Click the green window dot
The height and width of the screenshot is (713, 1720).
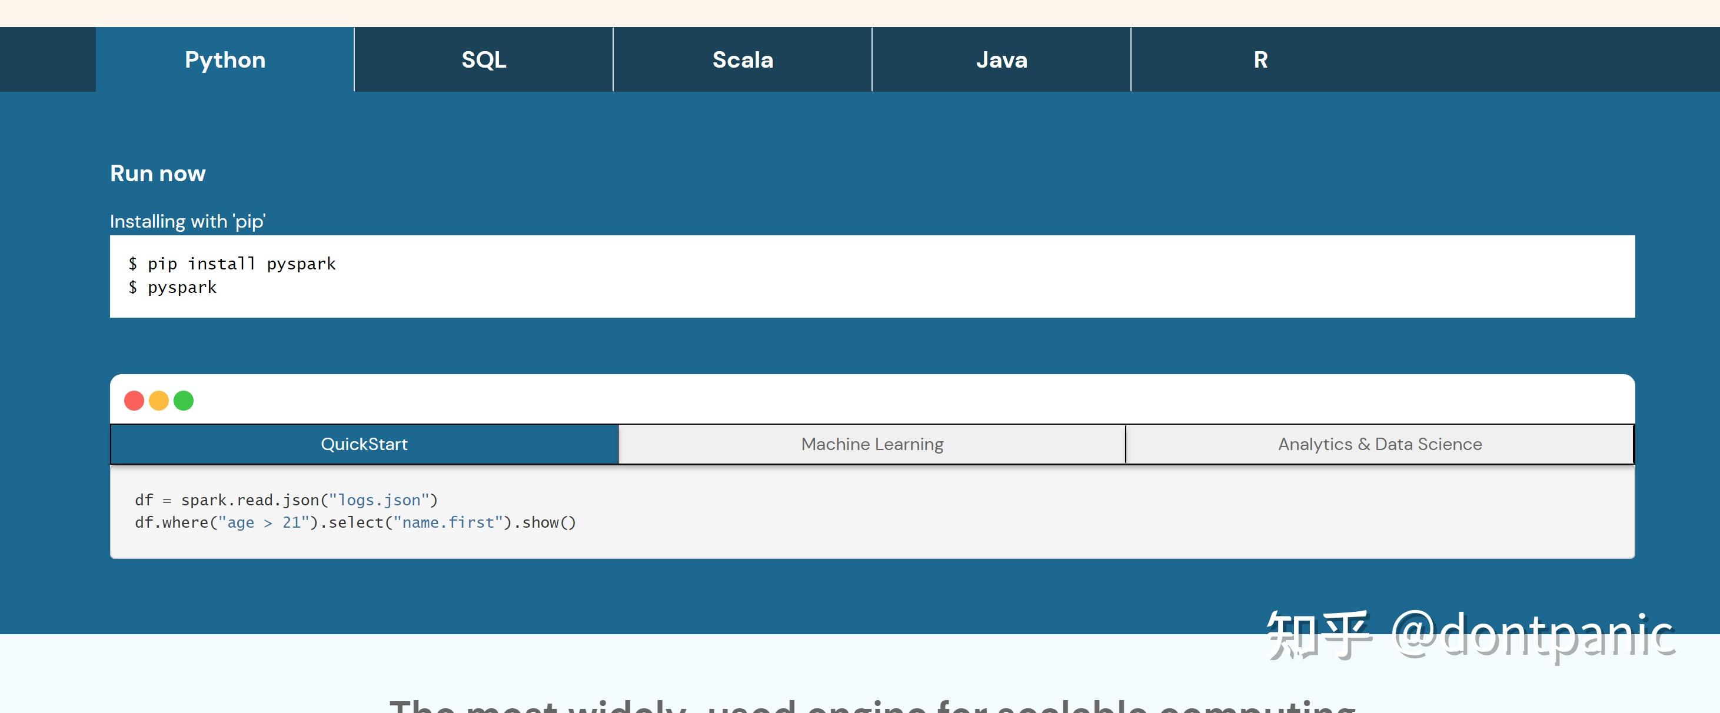click(x=184, y=401)
